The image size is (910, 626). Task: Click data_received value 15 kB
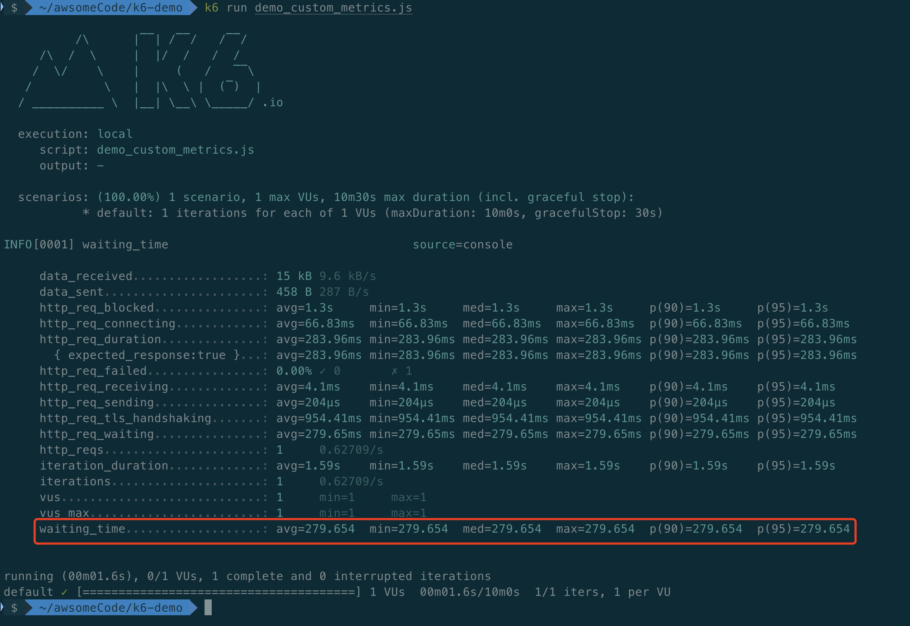(x=294, y=276)
